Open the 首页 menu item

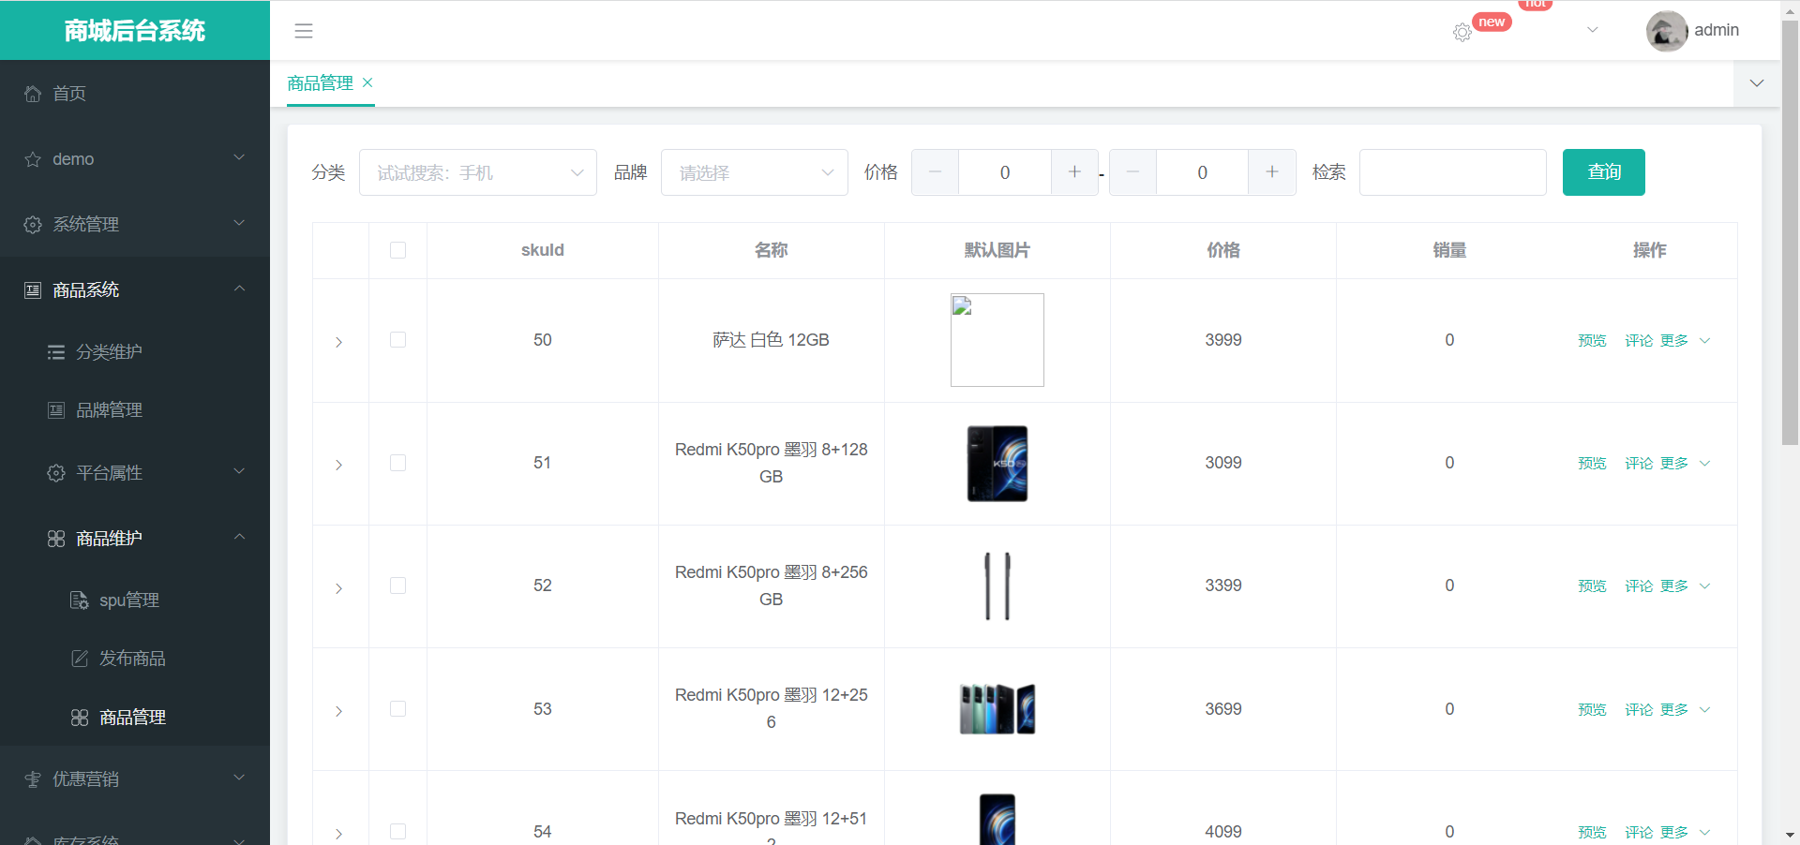[x=135, y=94]
